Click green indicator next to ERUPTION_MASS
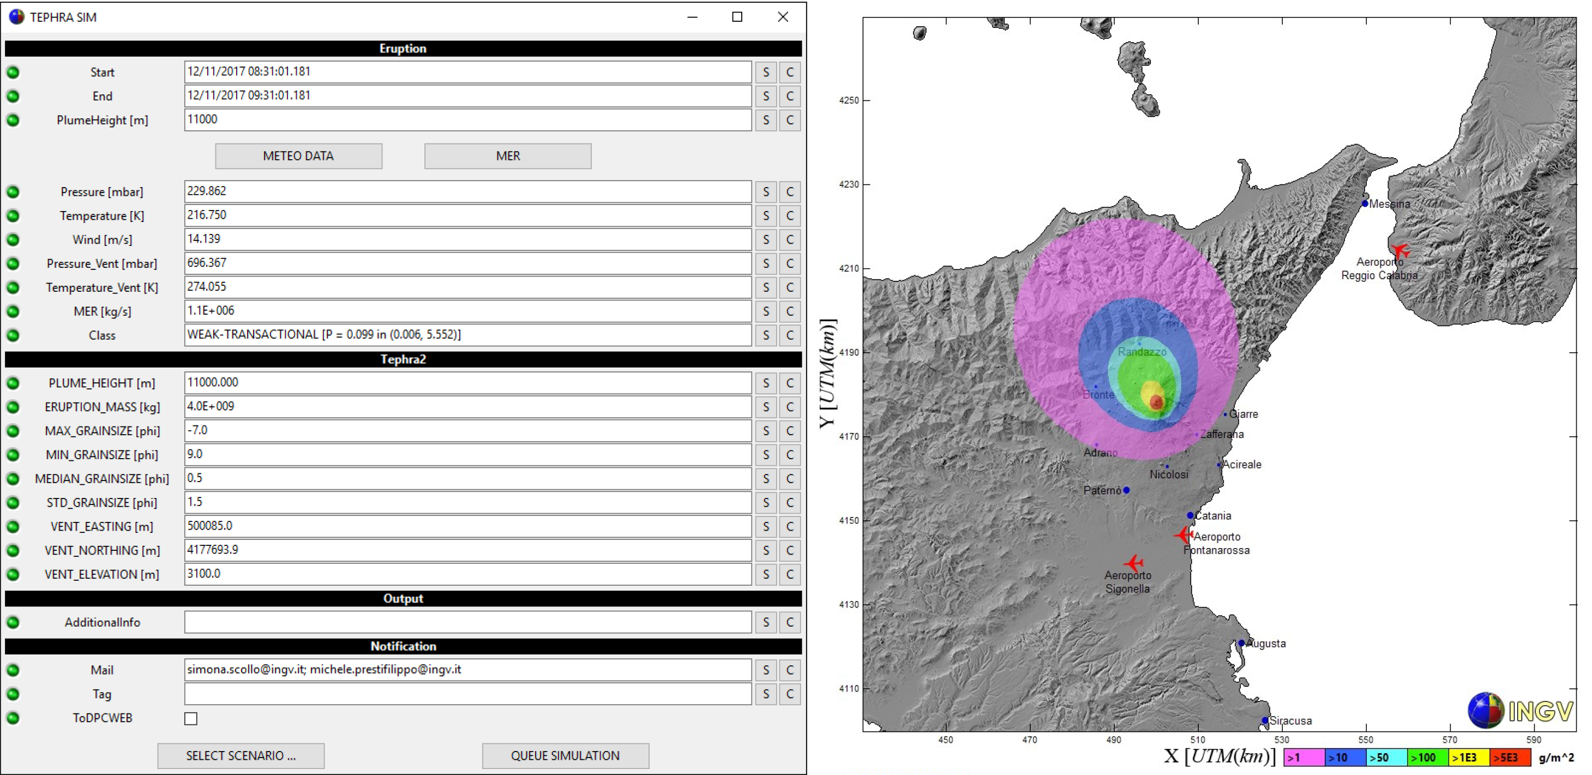 click(x=13, y=407)
